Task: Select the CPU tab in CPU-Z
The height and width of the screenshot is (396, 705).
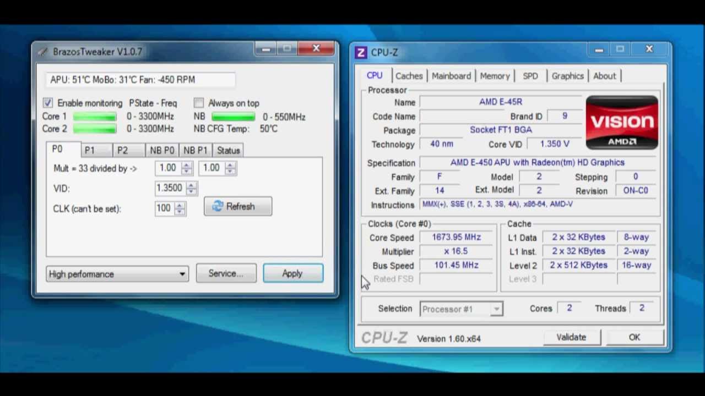Action: pyautogui.click(x=375, y=75)
